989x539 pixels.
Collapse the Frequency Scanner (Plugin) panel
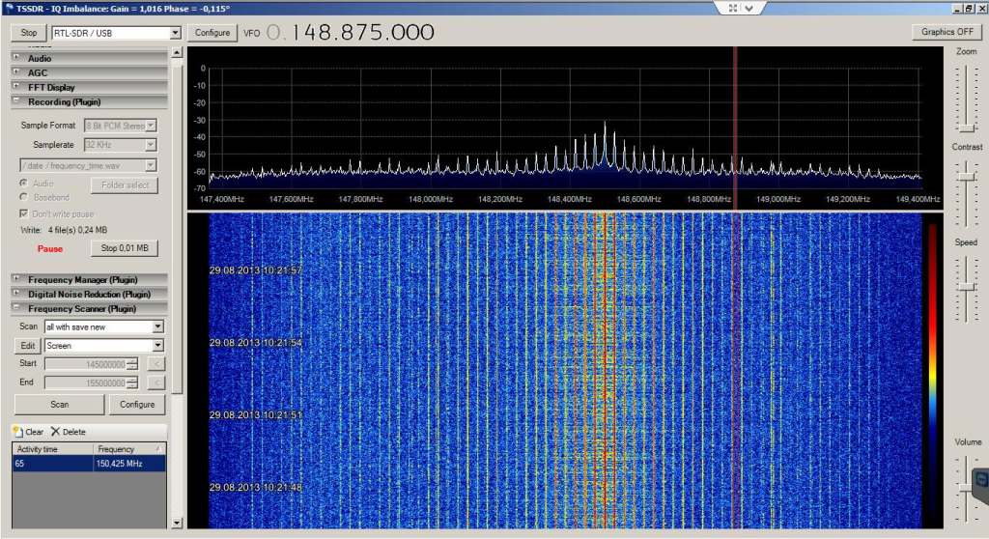(x=16, y=308)
